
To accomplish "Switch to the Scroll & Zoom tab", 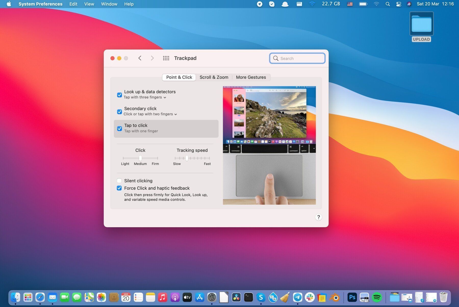I will coord(214,77).
